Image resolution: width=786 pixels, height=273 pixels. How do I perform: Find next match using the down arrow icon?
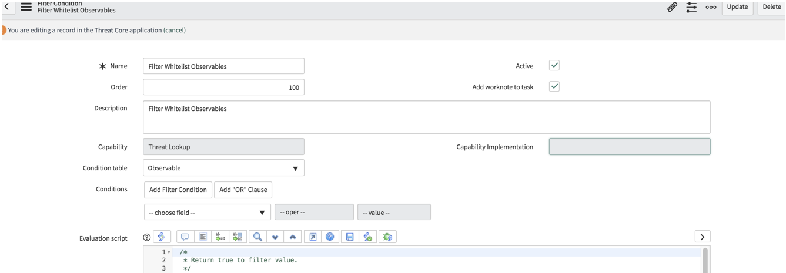coord(275,237)
